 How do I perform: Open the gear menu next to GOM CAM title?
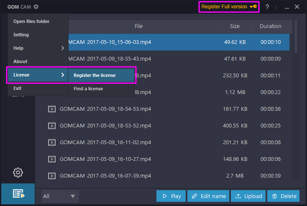tap(36, 7)
